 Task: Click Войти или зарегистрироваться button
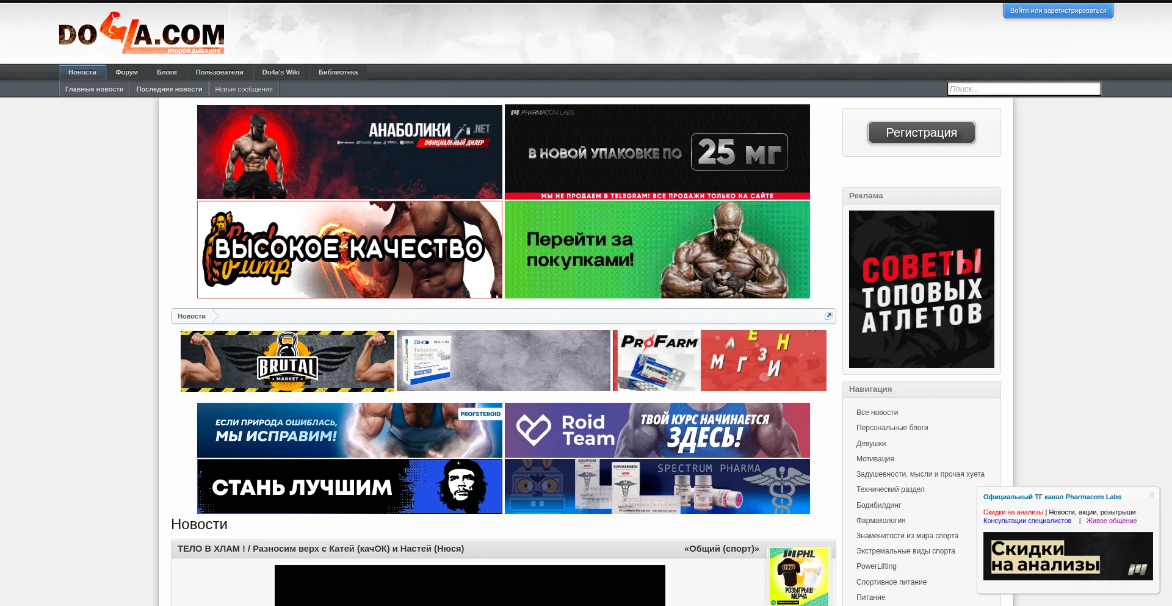pos(1058,10)
